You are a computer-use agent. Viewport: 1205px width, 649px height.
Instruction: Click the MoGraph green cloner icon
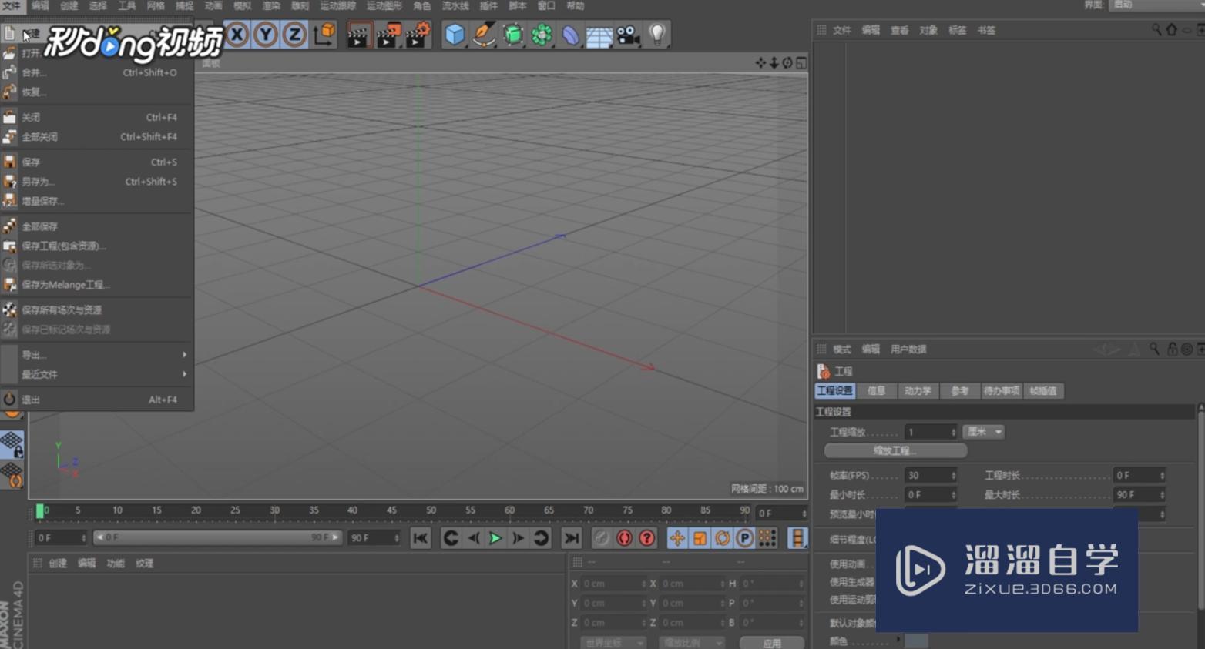click(542, 35)
